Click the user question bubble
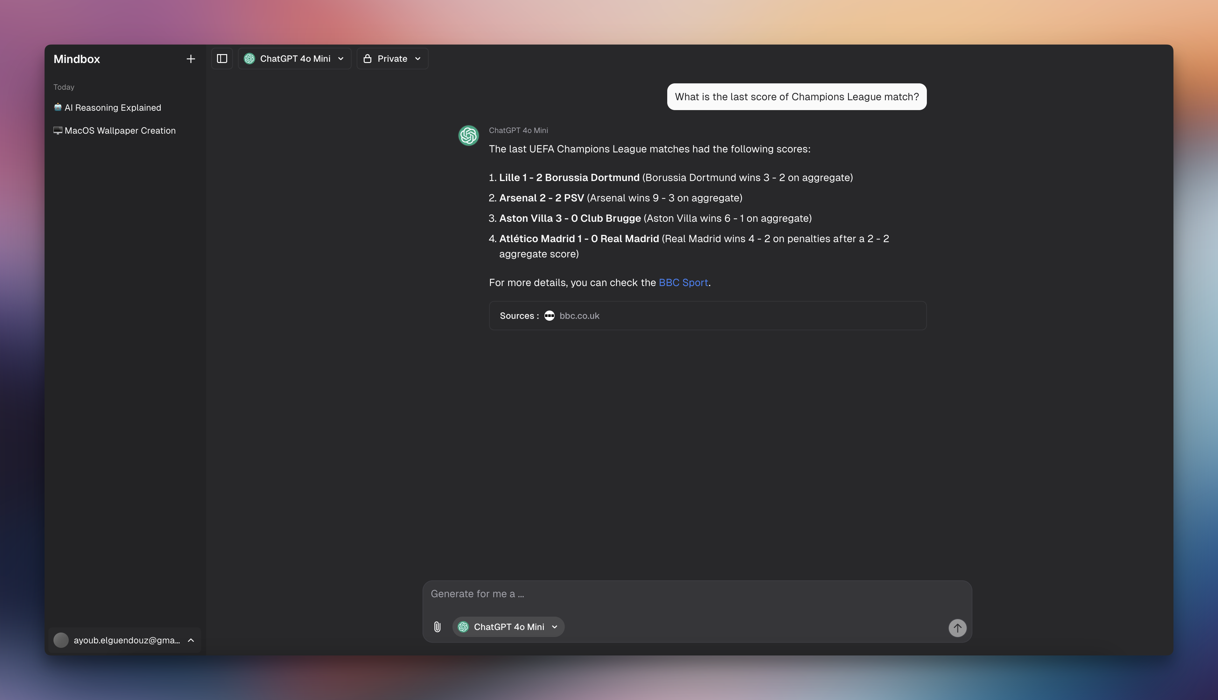The image size is (1218, 700). click(796, 97)
